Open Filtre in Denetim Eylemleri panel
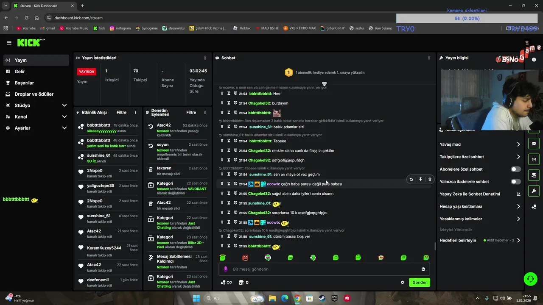The height and width of the screenshot is (305, 543). click(191, 113)
